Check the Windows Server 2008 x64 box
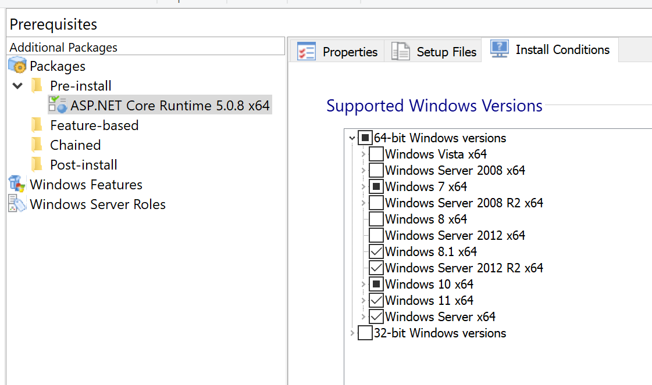This screenshot has height=385, width=652. [x=376, y=170]
